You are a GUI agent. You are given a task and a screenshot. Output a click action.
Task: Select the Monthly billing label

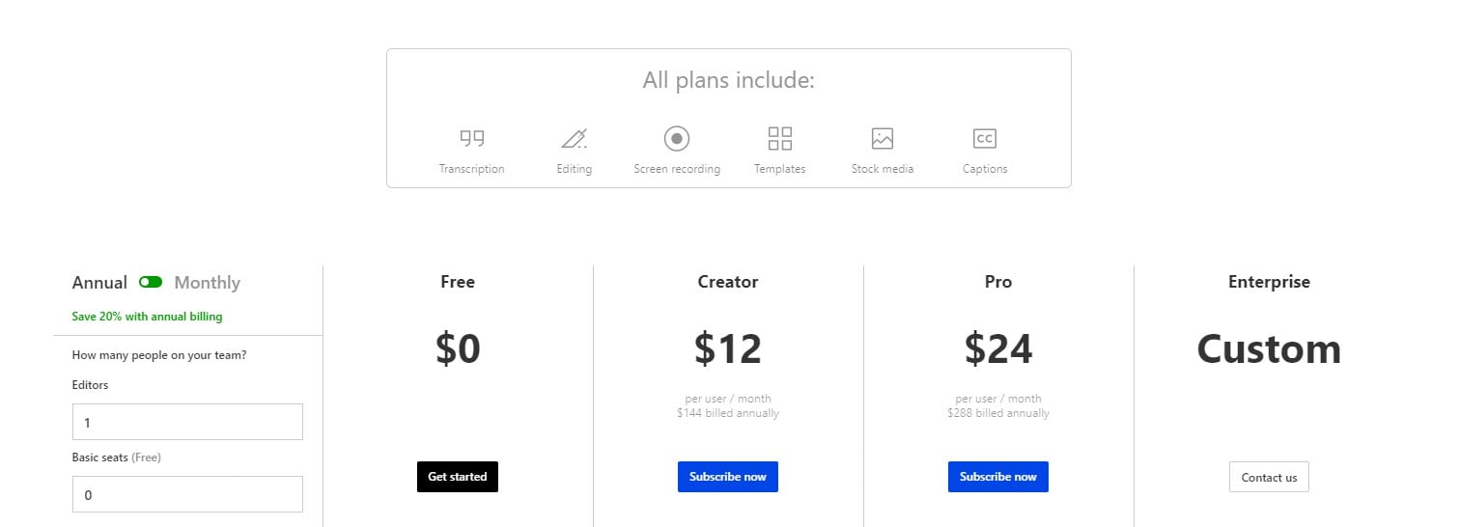click(x=207, y=283)
